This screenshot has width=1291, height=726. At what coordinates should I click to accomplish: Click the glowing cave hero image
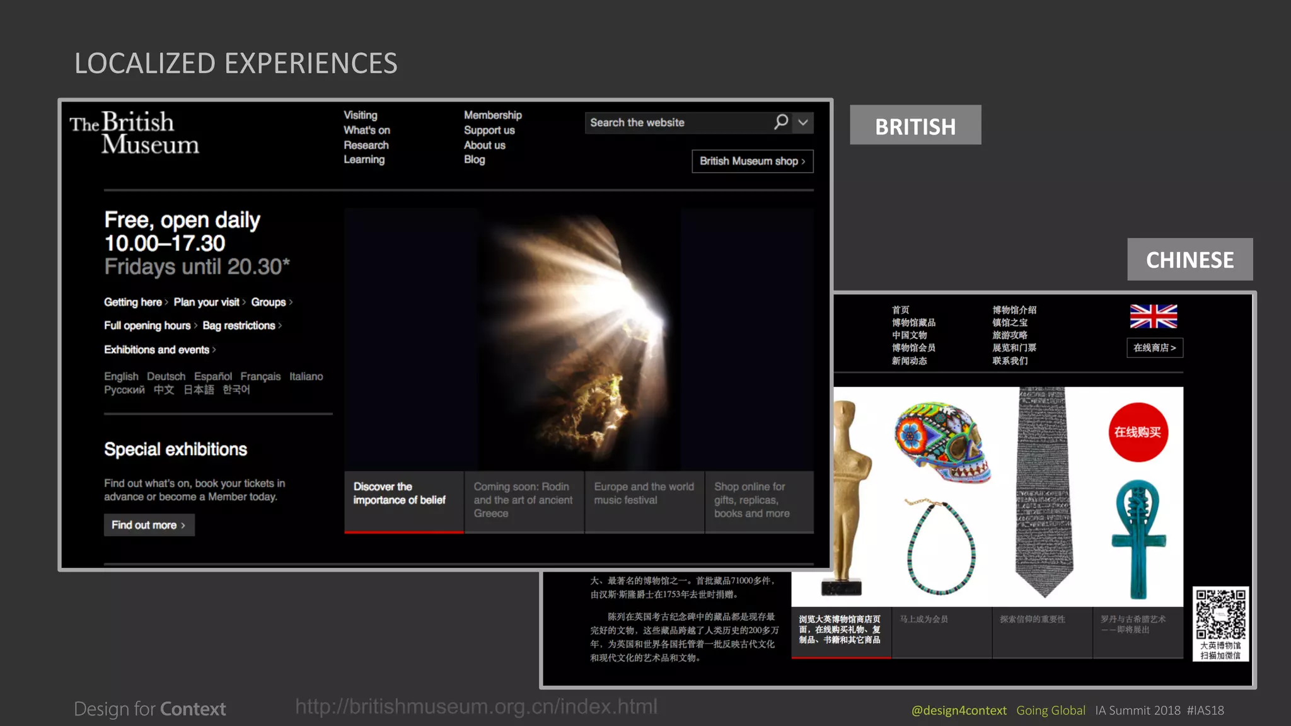579,339
